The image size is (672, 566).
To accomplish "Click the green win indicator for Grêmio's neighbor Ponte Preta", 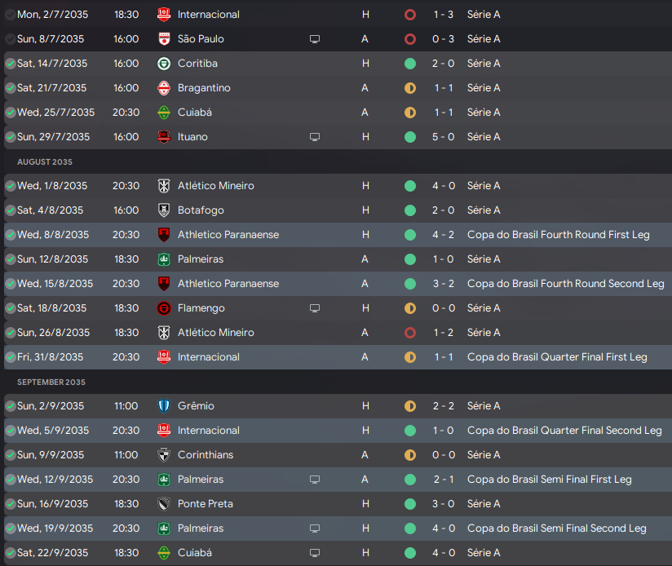I will (x=409, y=504).
